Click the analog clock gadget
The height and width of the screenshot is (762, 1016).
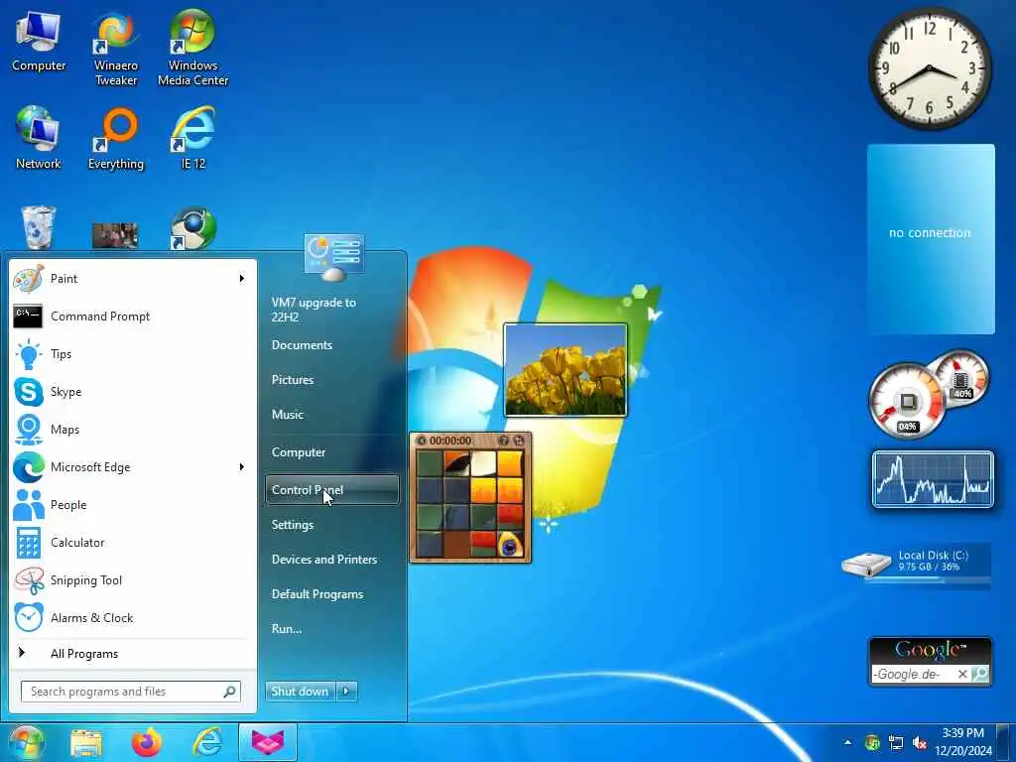(x=930, y=68)
